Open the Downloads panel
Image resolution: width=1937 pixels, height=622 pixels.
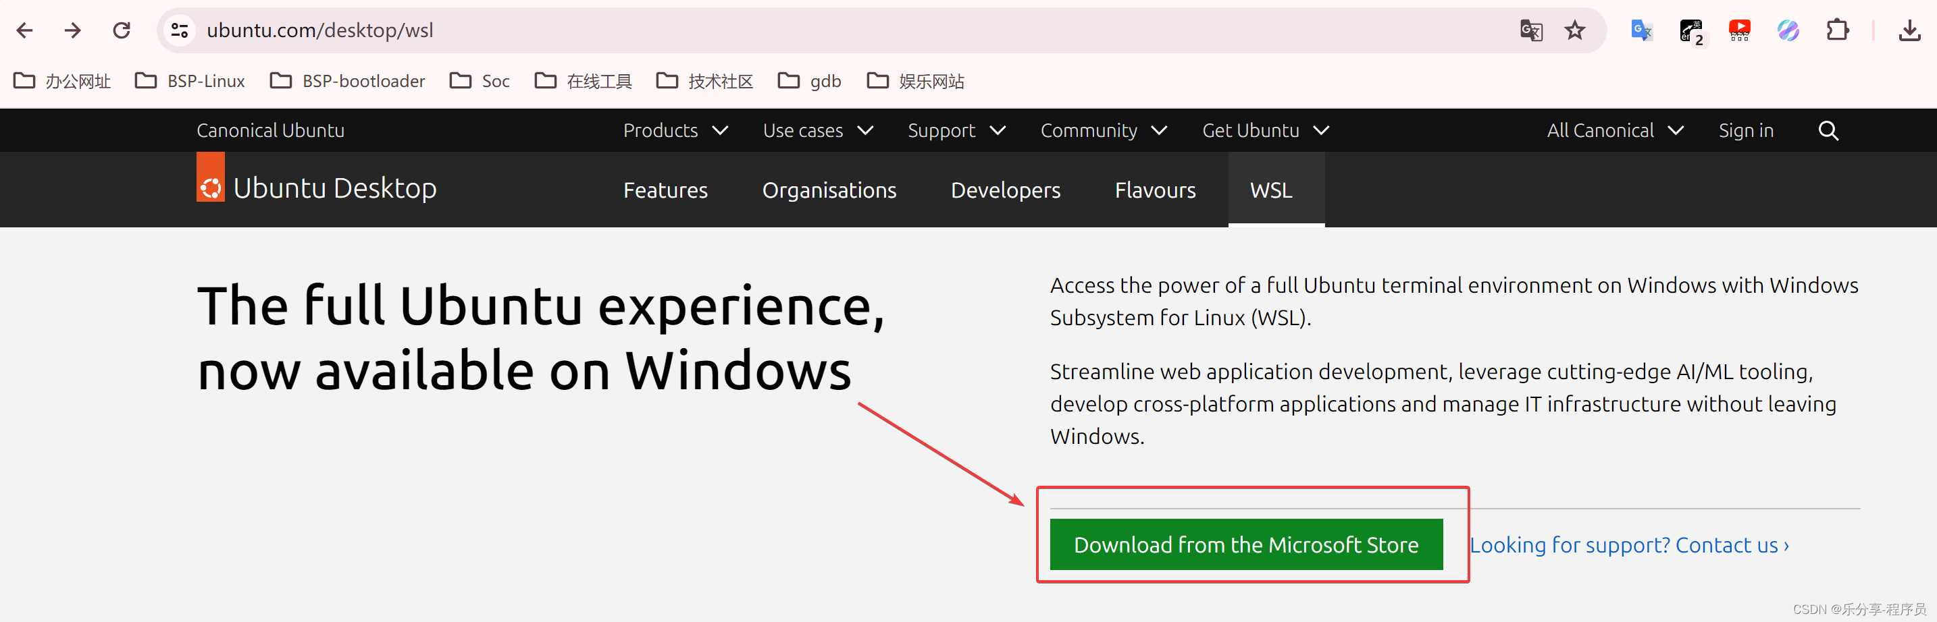[x=1909, y=30]
